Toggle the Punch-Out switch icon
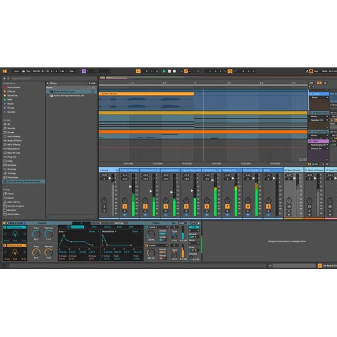 click(x=235, y=71)
